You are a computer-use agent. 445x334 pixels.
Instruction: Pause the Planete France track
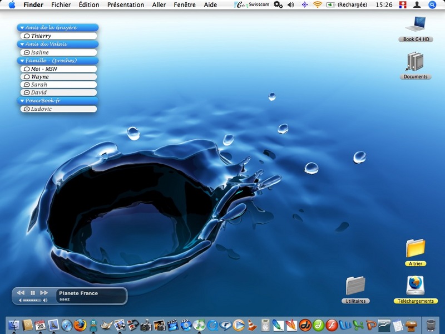coord(33,293)
